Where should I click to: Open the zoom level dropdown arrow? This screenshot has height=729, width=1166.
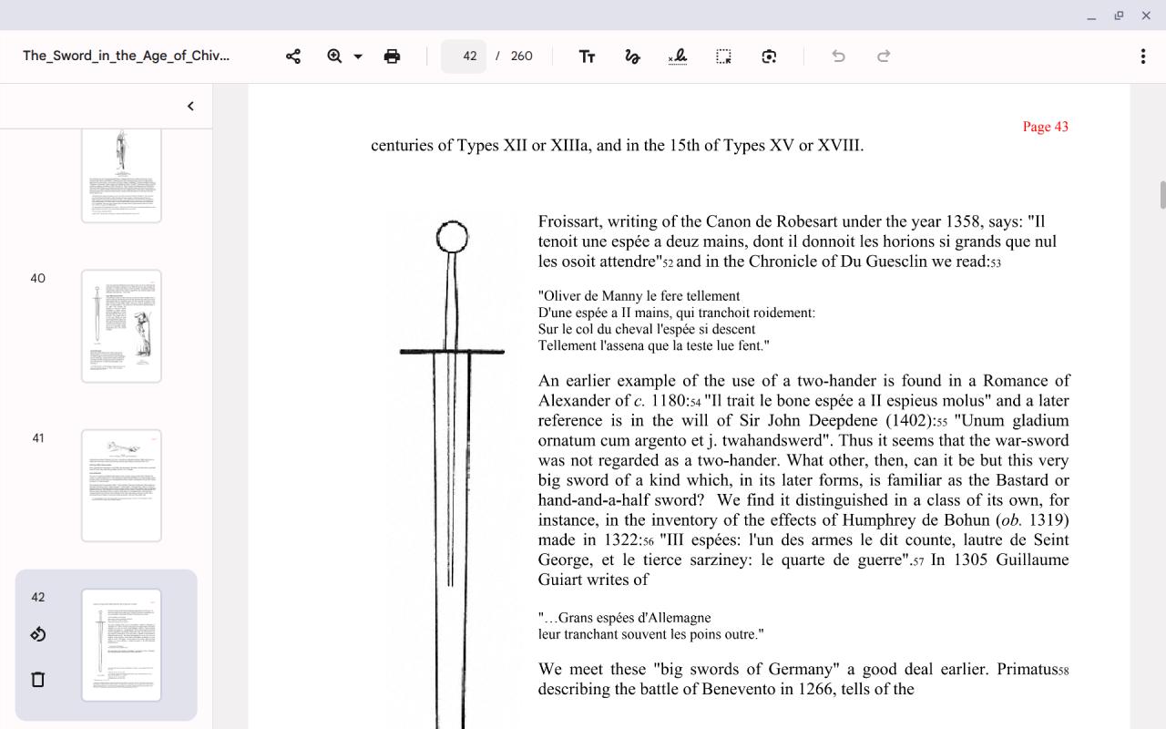tap(358, 56)
